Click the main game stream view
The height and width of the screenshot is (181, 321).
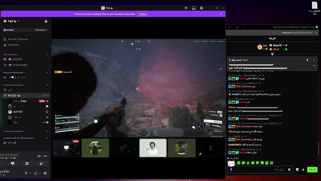pyautogui.click(x=138, y=88)
